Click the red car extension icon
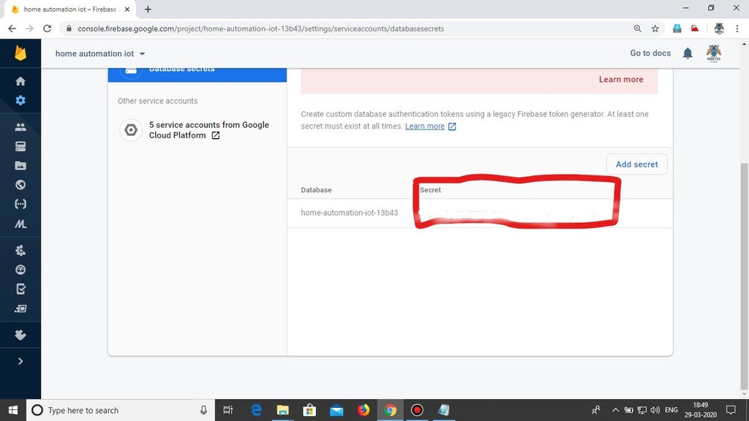The image size is (749, 421). (695, 29)
